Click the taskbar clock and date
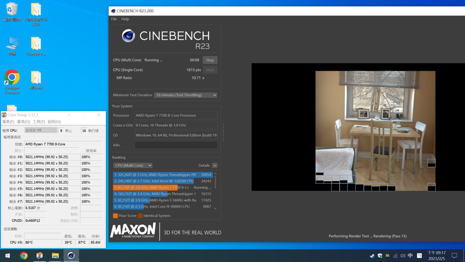 pos(437,256)
